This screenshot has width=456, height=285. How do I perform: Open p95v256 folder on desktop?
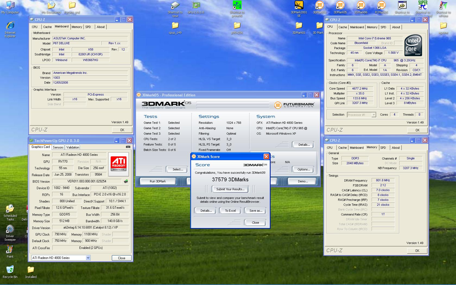pyautogui.click(x=237, y=28)
